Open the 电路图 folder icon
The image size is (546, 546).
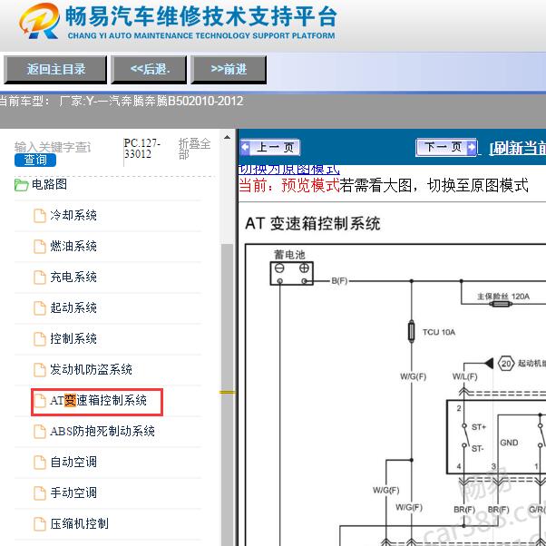click(21, 185)
